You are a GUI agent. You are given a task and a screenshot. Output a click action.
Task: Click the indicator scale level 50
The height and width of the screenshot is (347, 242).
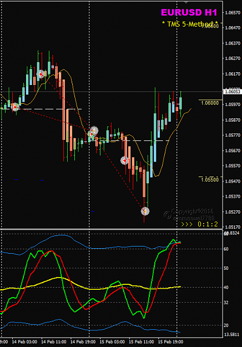(x=226, y=268)
